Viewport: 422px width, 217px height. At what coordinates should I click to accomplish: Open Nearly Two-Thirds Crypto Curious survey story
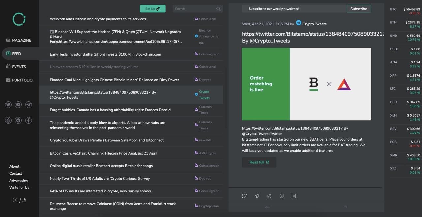[x=100, y=179]
